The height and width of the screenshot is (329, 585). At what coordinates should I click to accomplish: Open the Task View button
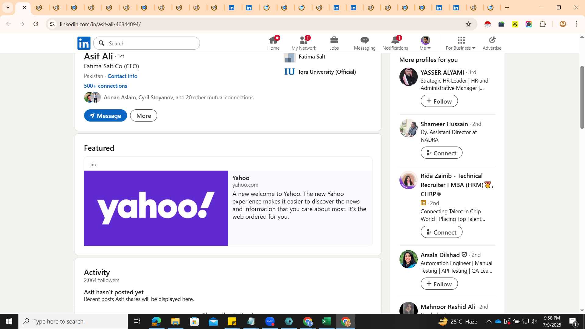(137, 321)
